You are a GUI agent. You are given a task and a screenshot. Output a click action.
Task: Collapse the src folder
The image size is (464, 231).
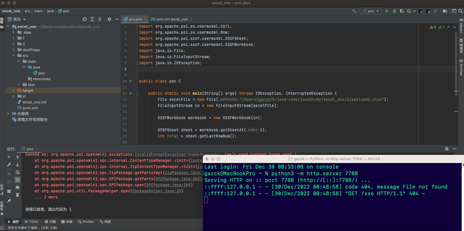point(13,55)
